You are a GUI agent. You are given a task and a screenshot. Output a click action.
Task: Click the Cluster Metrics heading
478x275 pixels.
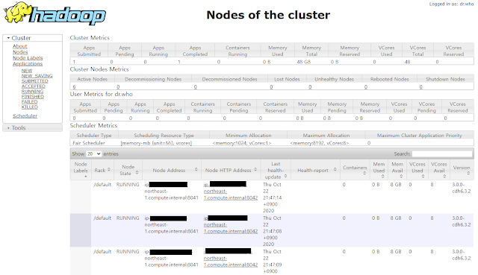pos(90,38)
